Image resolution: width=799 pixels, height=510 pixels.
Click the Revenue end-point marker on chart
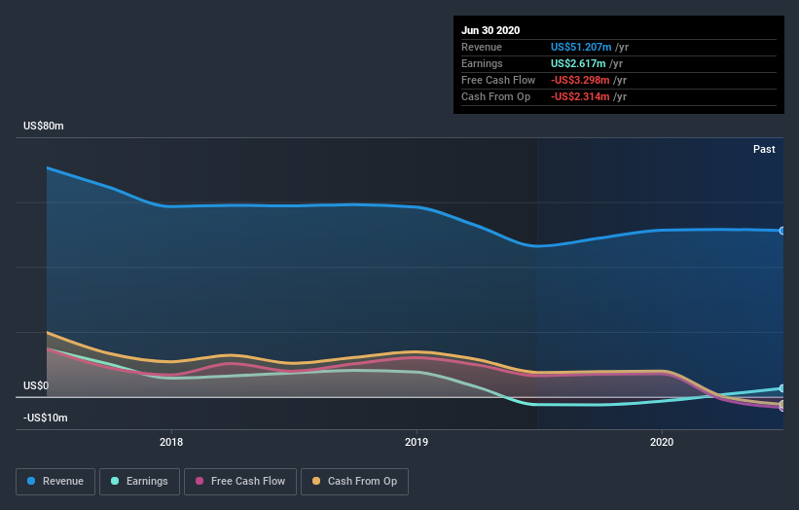(781, 231)
